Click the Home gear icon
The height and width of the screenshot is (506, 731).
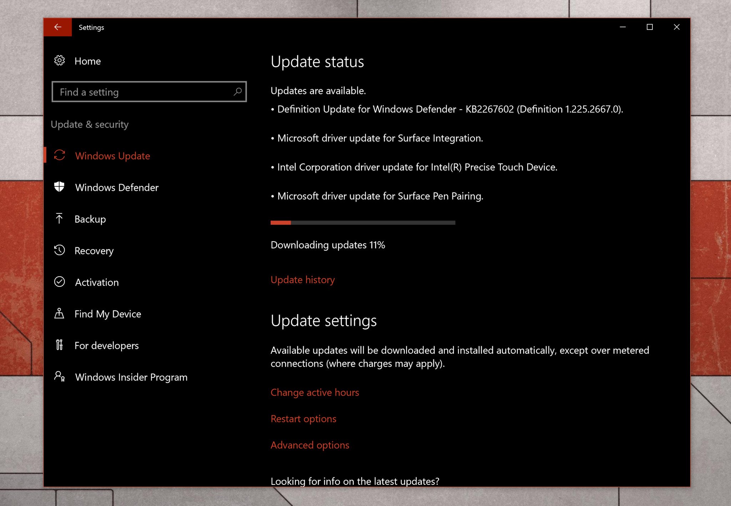click(60, 61)
